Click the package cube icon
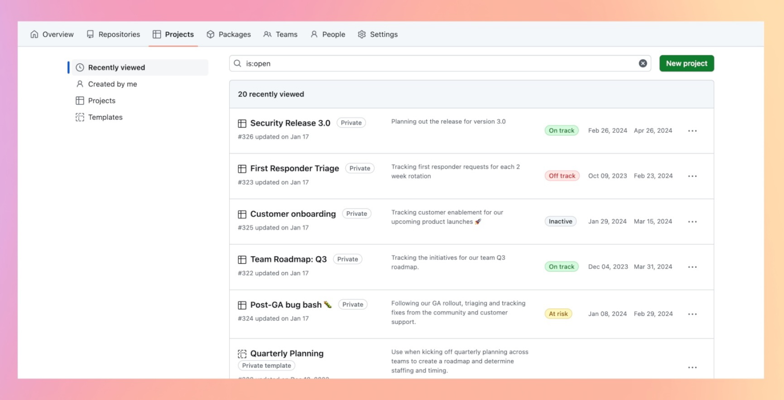Viewport: 784px width, 400px height. click(210, 34)
